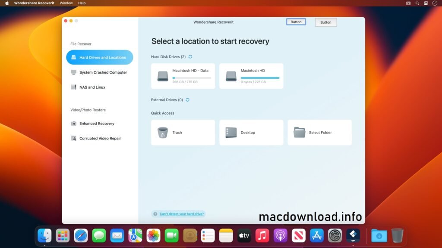Open the Window menu
Screen dimensions: 442x248
click(66, 3)
